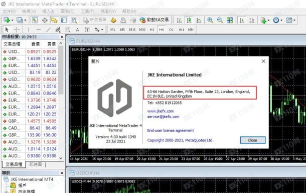This screenshot has height=193, width=306.
Task: Select JKE International MT4 in Navigator
Action: click(32, 179)
